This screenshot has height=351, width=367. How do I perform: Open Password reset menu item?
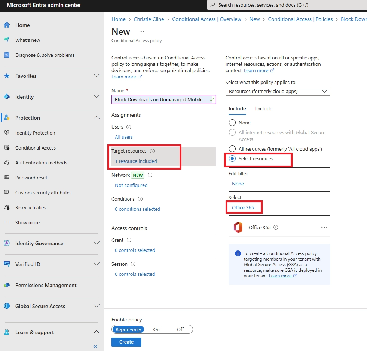click(x=31, y=178)
